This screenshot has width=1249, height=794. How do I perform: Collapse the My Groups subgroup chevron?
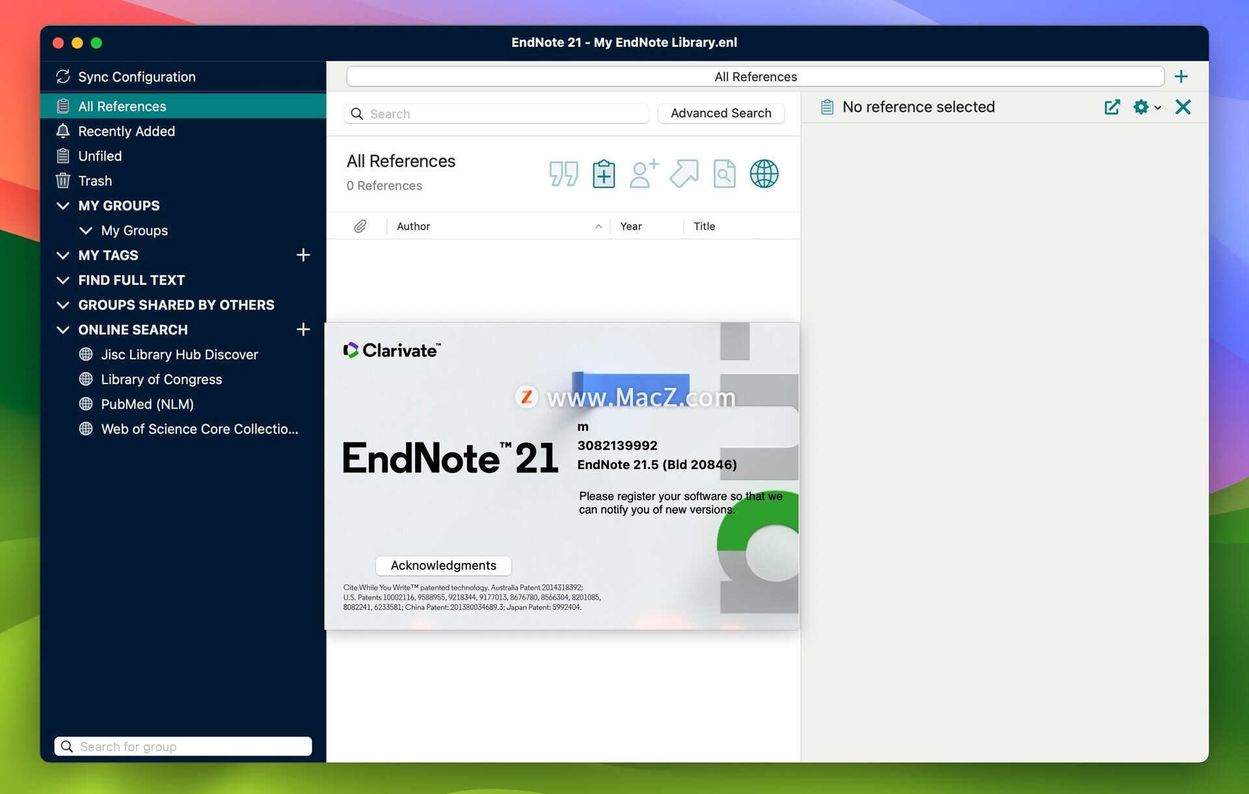click(85, 230)
